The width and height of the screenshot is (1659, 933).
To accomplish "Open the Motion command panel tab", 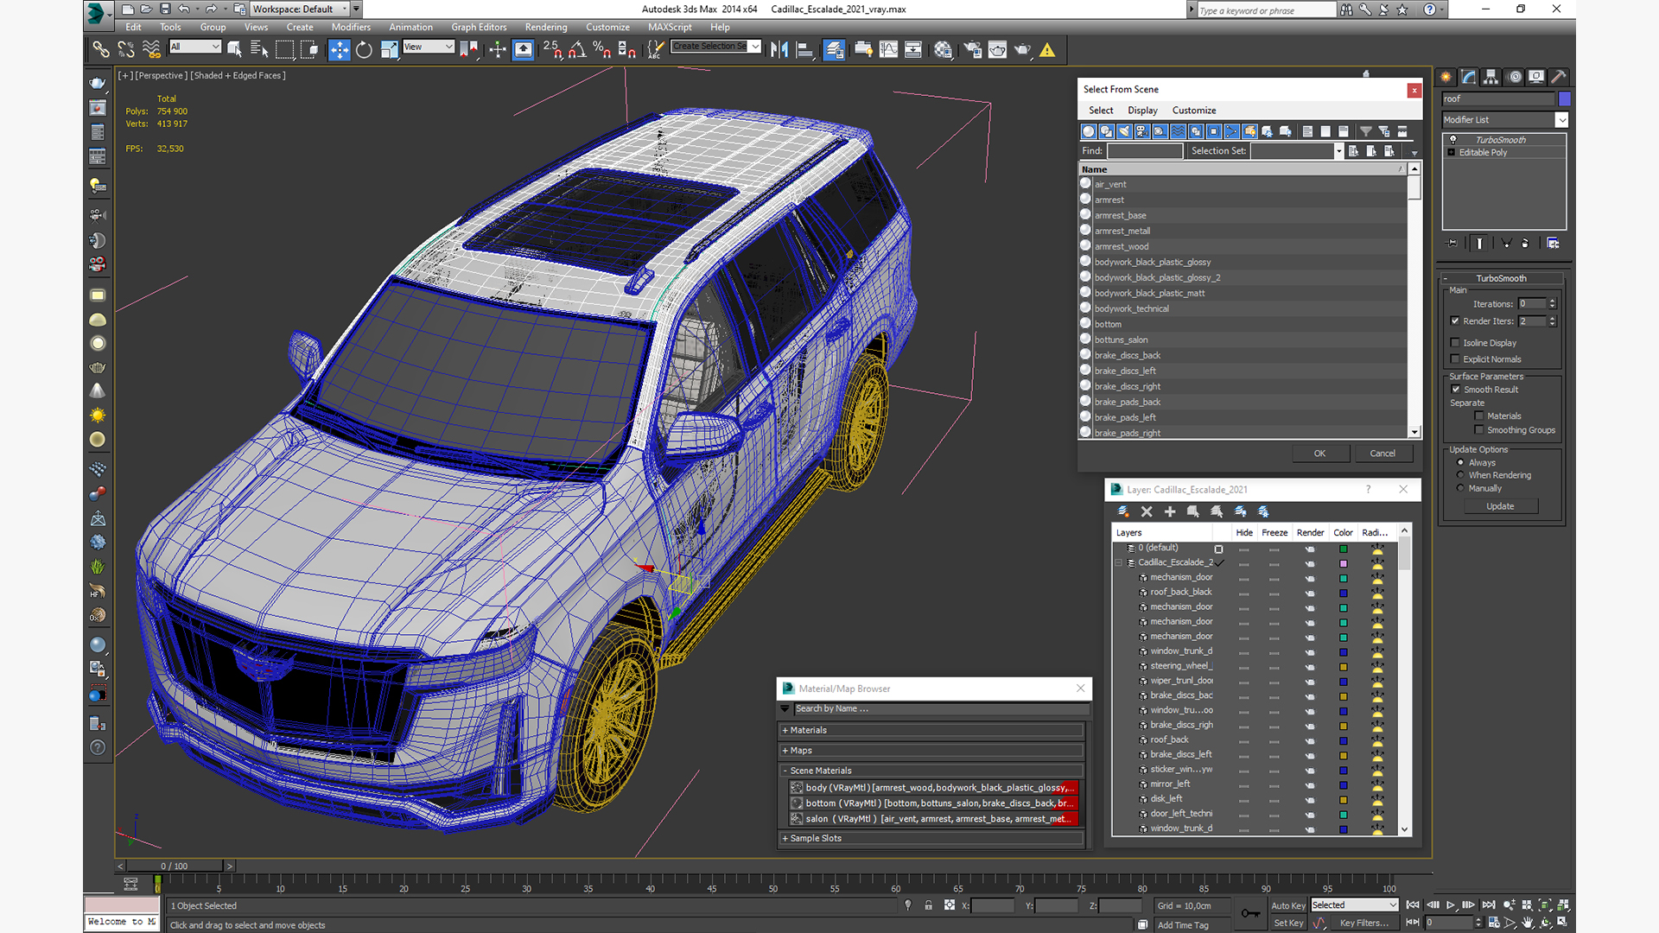I will coord(1514,77).
